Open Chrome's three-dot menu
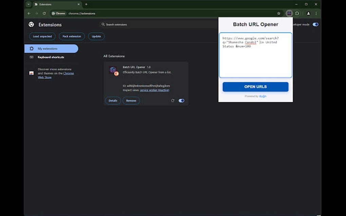 316,13
